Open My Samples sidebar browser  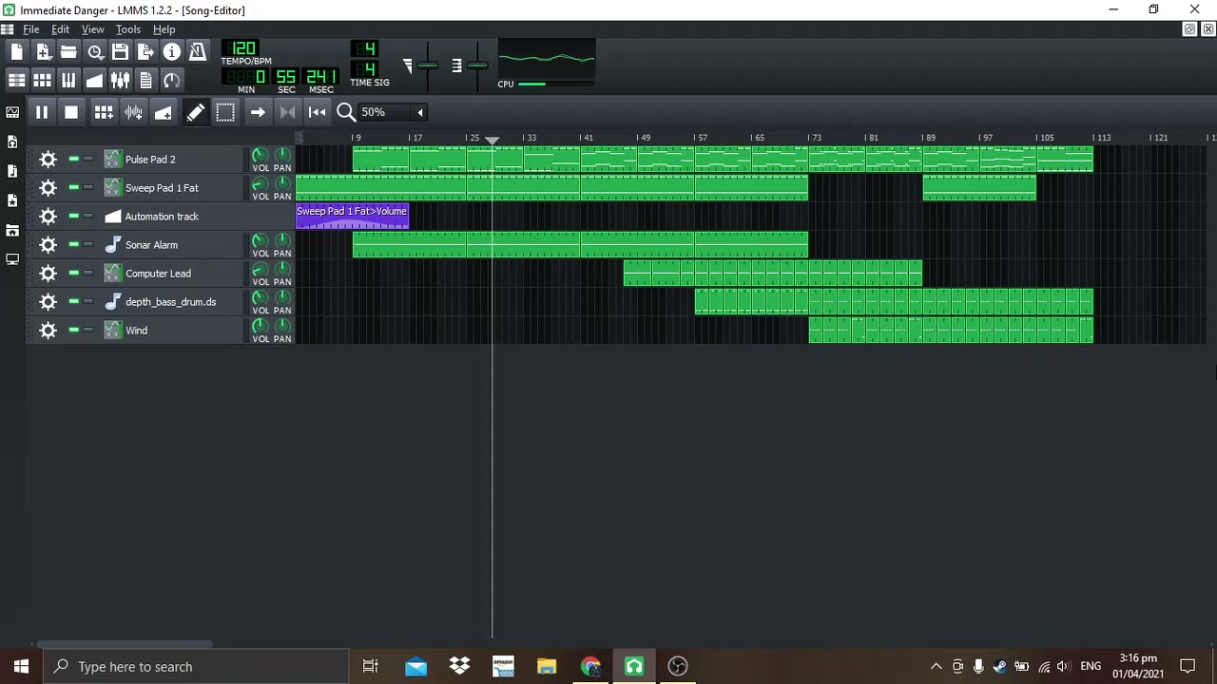click(12, 171)
